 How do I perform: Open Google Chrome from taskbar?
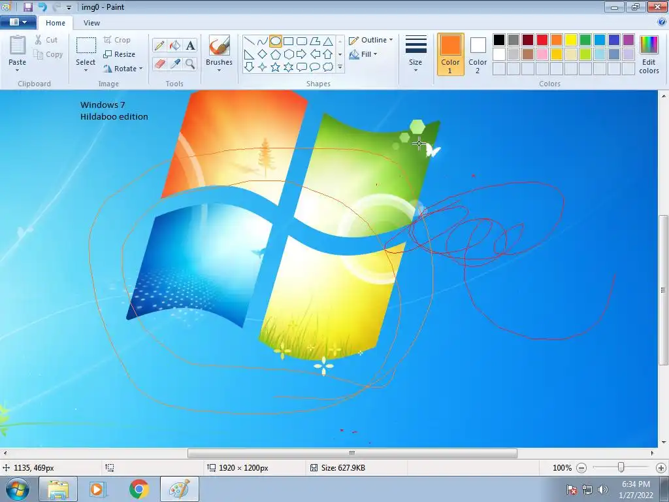(139, 489)
